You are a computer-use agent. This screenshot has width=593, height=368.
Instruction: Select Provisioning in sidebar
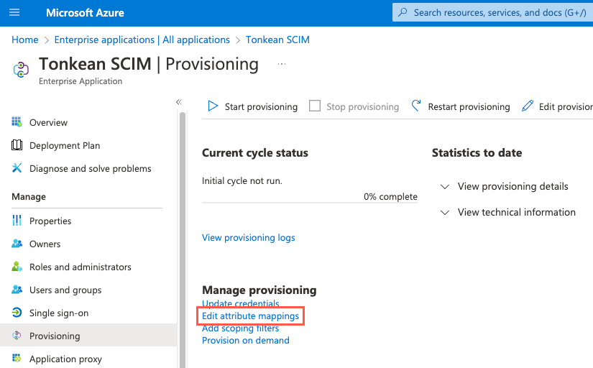(x=55, y=336)
